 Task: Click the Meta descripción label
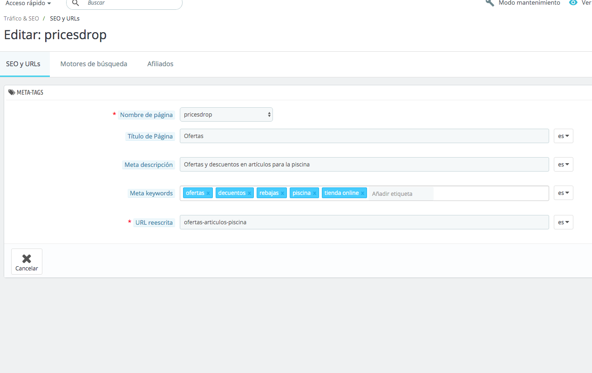[149, 165]
